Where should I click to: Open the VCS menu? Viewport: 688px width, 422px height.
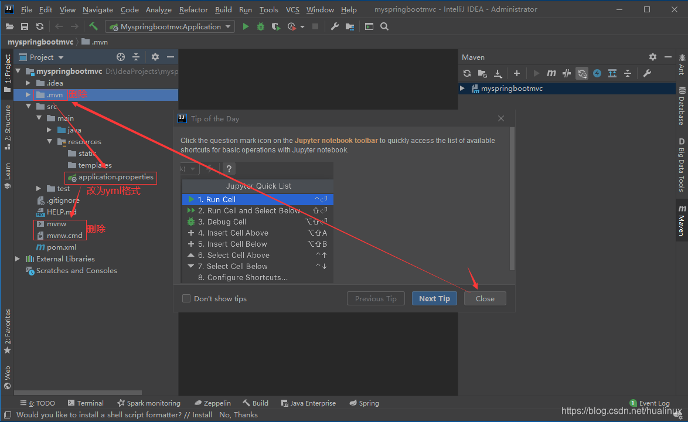coord(292,9)
